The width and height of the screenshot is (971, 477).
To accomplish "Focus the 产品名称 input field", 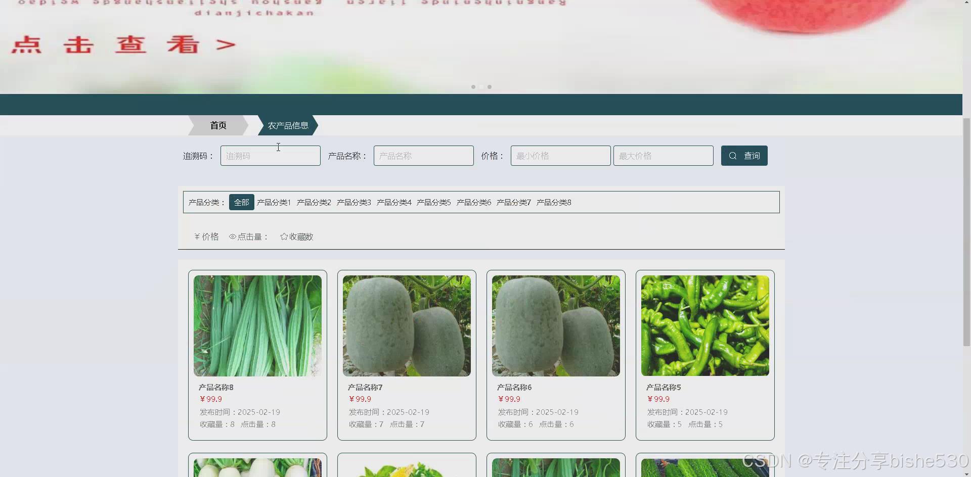I will 424,156.
